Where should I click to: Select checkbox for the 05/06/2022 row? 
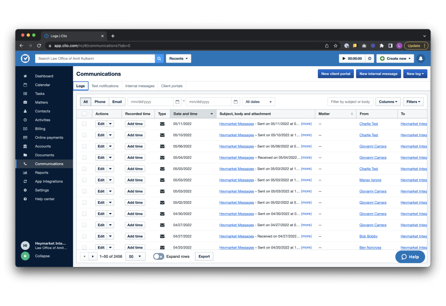(x=84, y=146)
